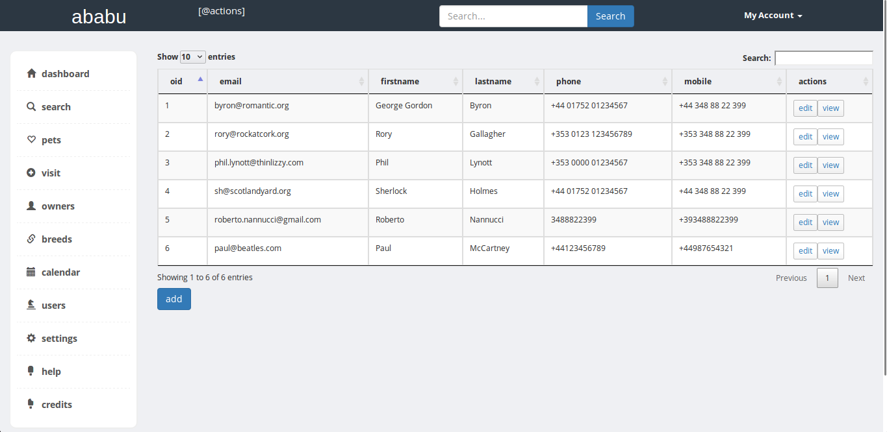Open settings from the sidebar

(59, 339)
